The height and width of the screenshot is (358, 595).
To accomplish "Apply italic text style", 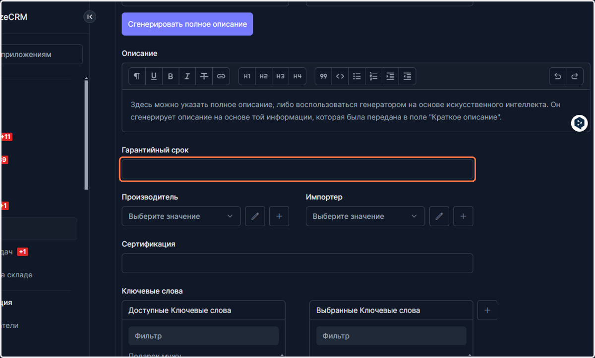I will pos(187,76).
